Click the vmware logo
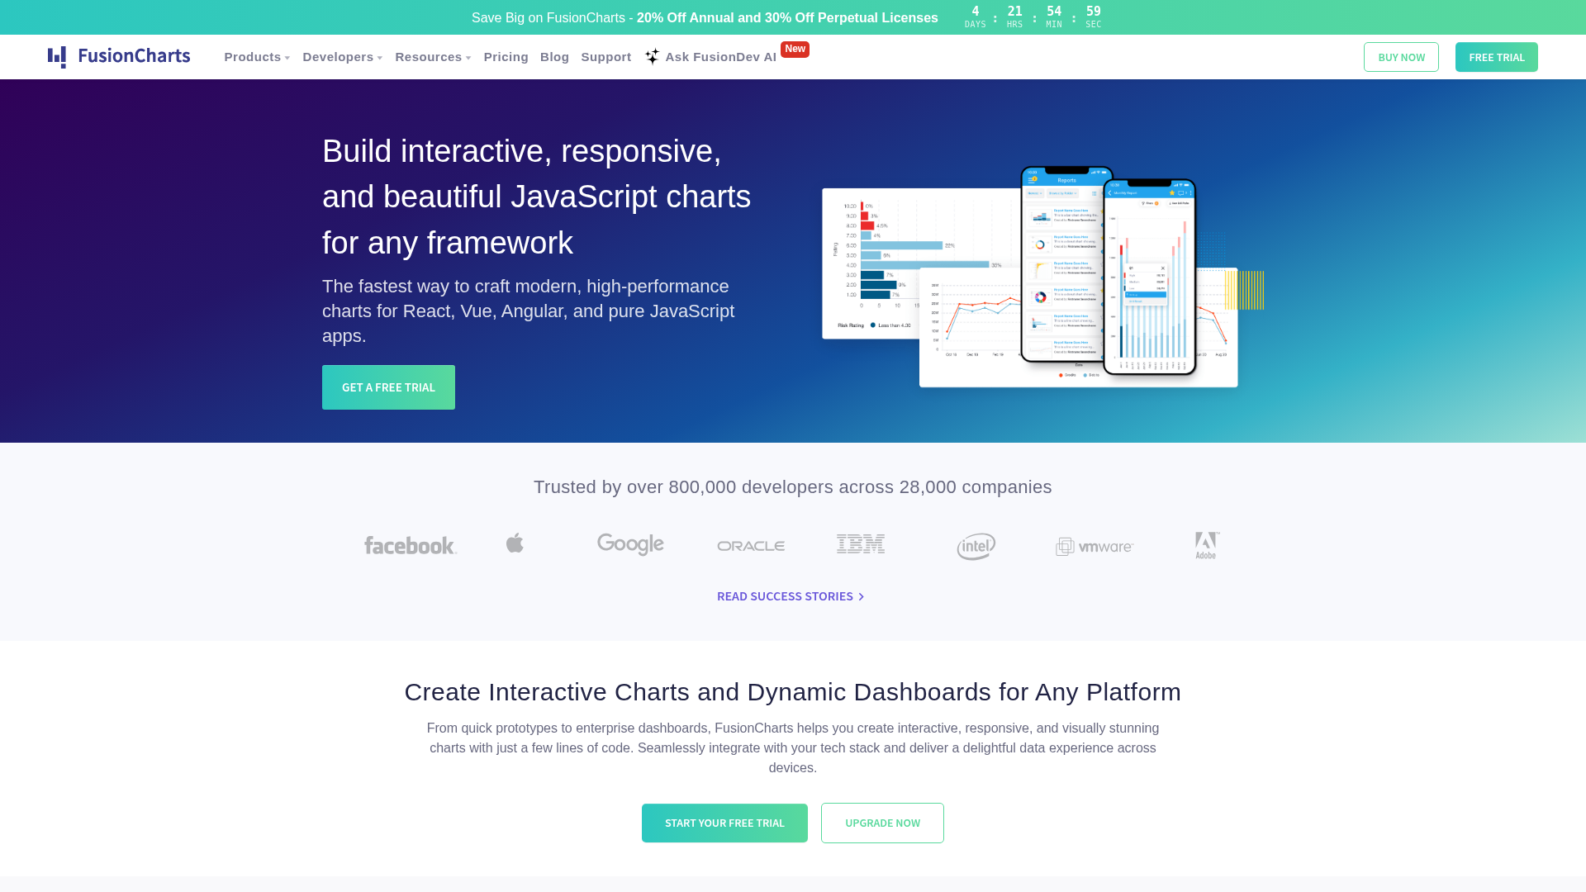Viewport: 1586px width, 892px height. pos(1094,546)
